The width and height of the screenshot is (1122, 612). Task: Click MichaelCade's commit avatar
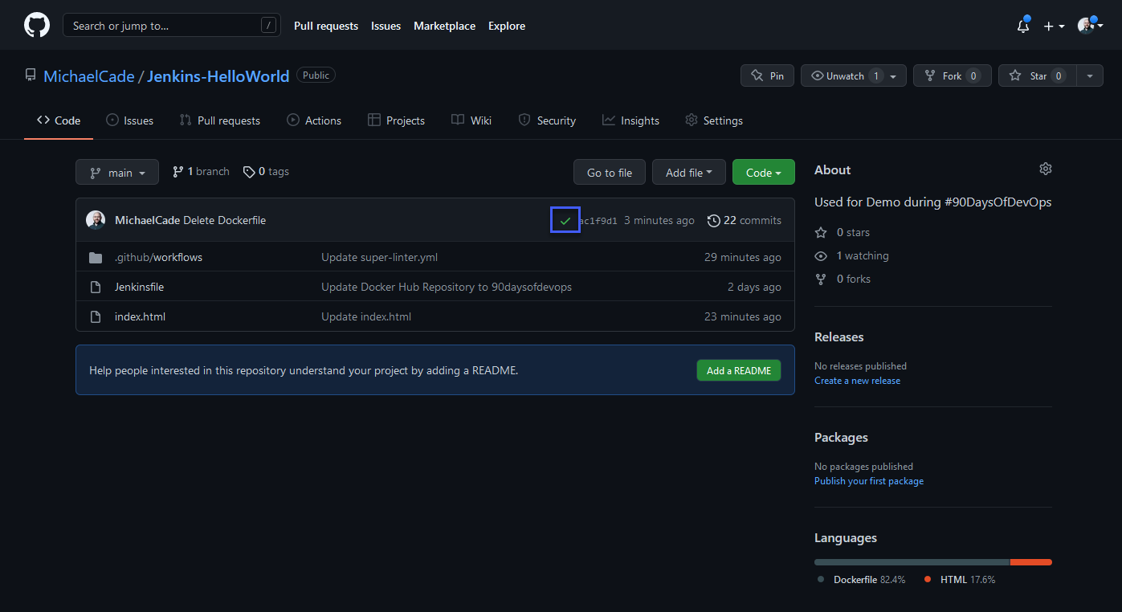coord(96,220)
